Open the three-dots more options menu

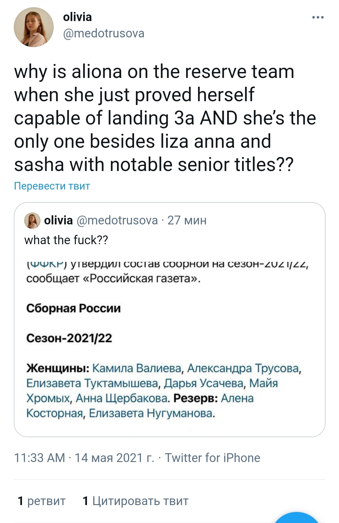click(318, 18)
